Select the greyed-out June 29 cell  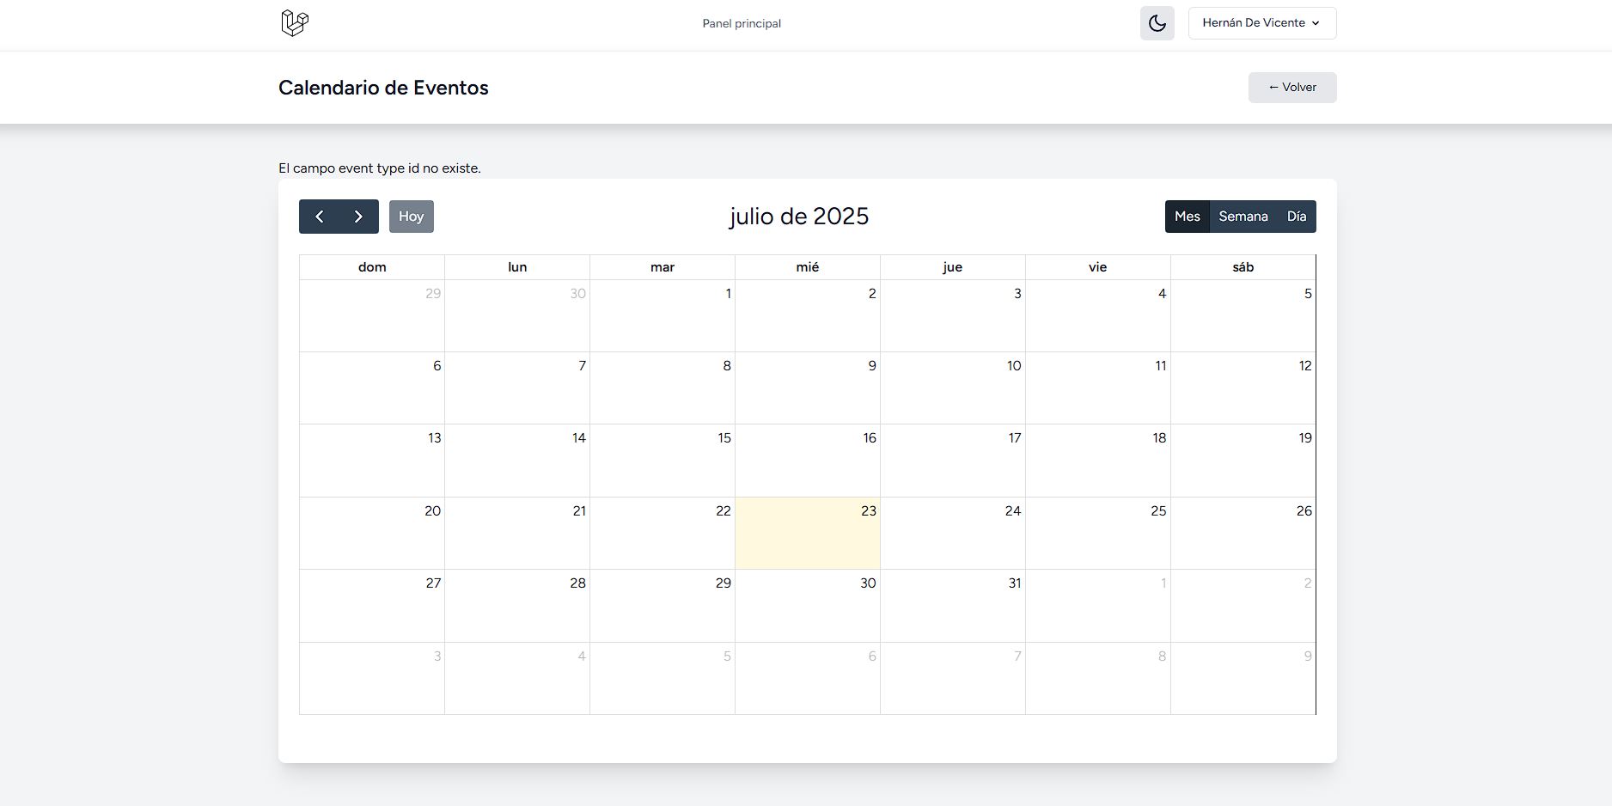[x=371, y=315]
